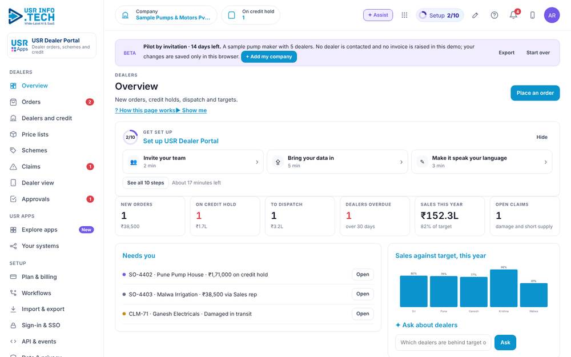Hide the Get set up panel
Image resolution: width=571 pixels, height=357 pixels.
542,137
